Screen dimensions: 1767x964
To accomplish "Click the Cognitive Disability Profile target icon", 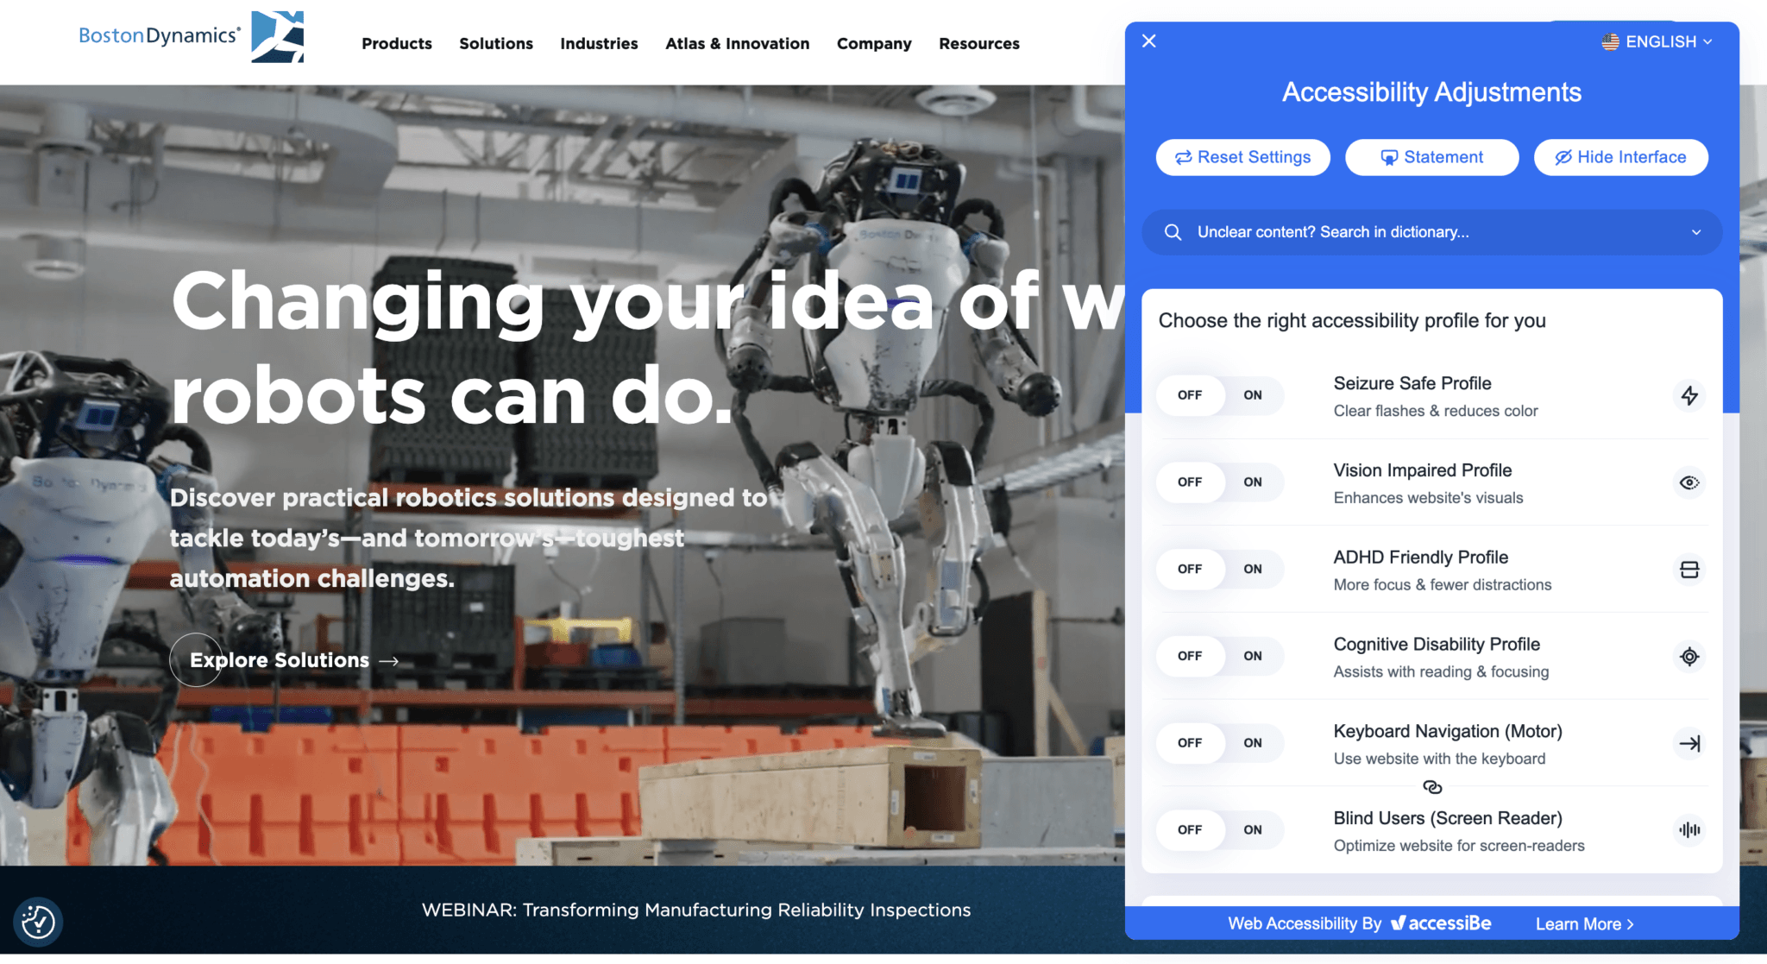I will coord(1689,657).
